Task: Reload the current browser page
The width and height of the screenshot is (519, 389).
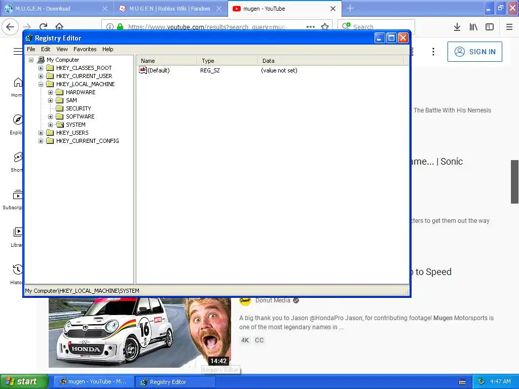Action: 44,27
